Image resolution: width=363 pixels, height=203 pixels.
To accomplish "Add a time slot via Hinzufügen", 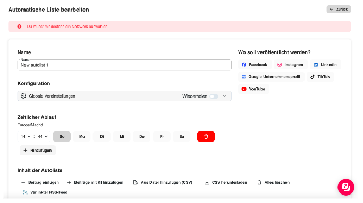I will click(38, 151).
